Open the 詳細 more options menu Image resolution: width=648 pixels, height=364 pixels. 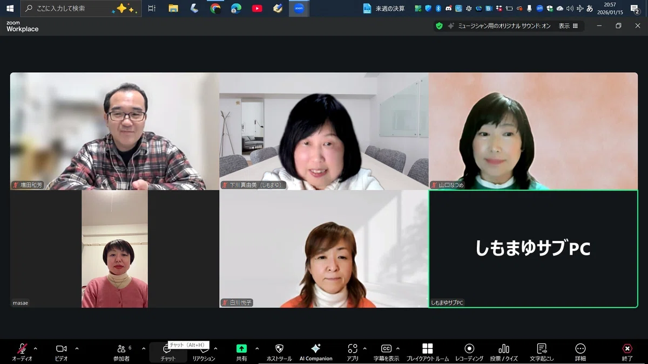[x=580, y=352]
